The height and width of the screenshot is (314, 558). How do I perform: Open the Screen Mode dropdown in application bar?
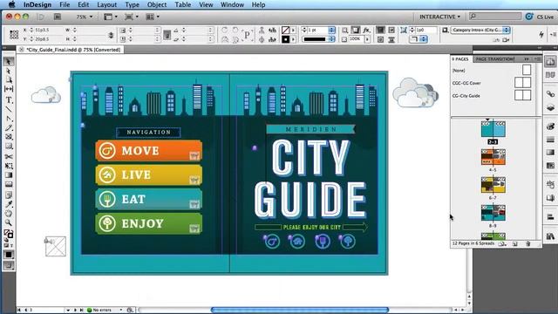[x=132, y=17]
